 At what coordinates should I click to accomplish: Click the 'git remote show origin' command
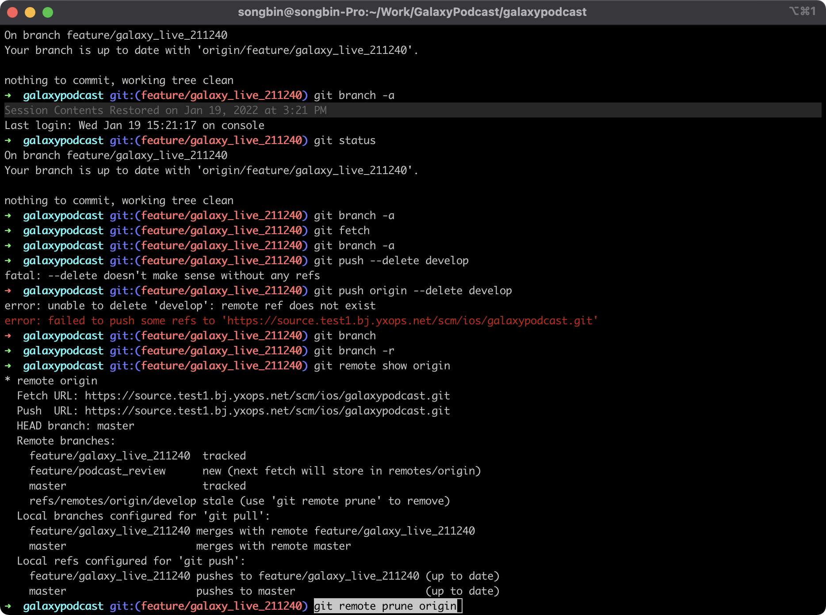click(x=382, y=366)
